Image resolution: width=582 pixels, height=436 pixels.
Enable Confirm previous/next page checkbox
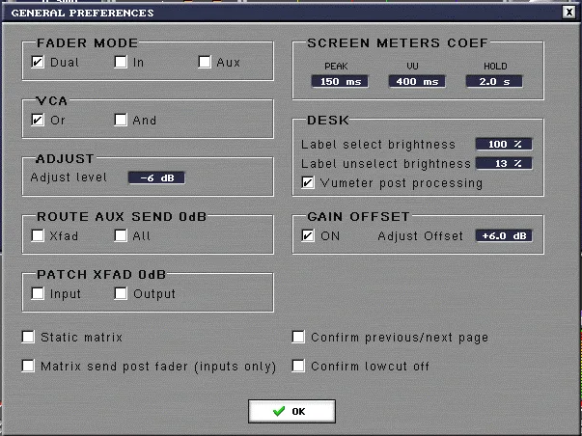pyautogui.click(x=298, y=337)
